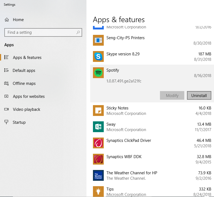Click Tips 332 KB size value
Image resolution: width=214 pixels, height=197 pixels.
[205, 189]
